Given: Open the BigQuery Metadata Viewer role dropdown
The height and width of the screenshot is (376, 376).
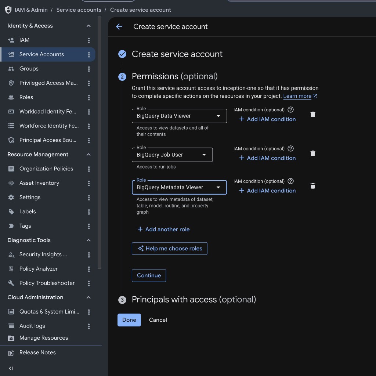Looking at the screenshot, I should [x=179, y=187].
